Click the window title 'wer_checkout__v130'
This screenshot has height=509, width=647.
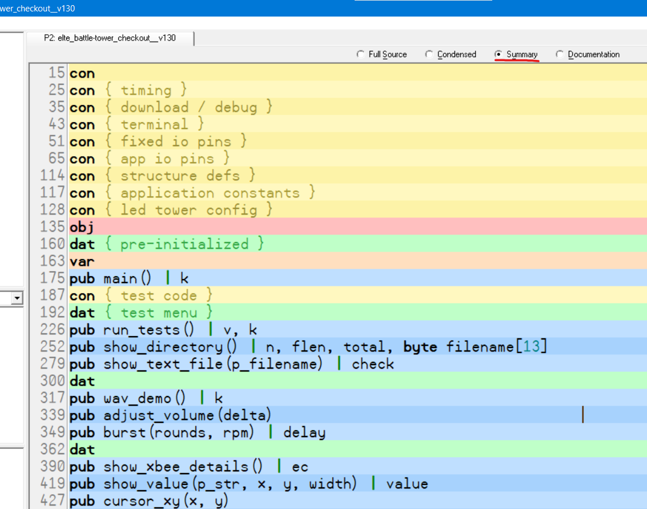38,8
